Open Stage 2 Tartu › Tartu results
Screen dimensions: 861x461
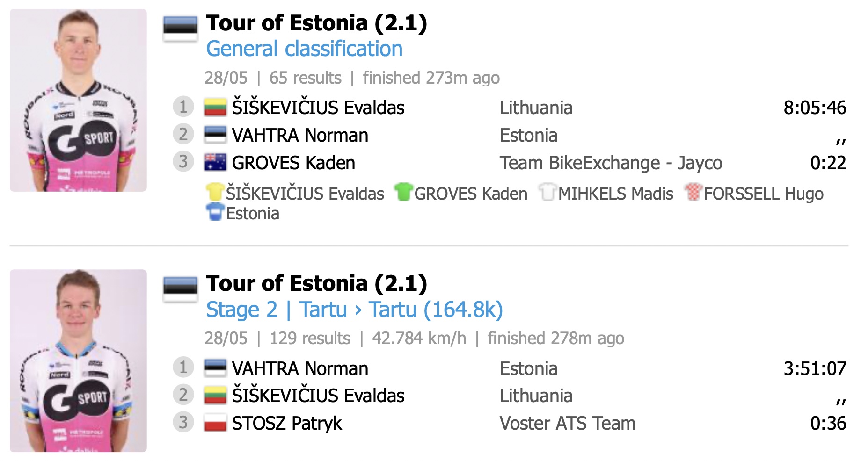pyautogui.click(x=354, y=310)
